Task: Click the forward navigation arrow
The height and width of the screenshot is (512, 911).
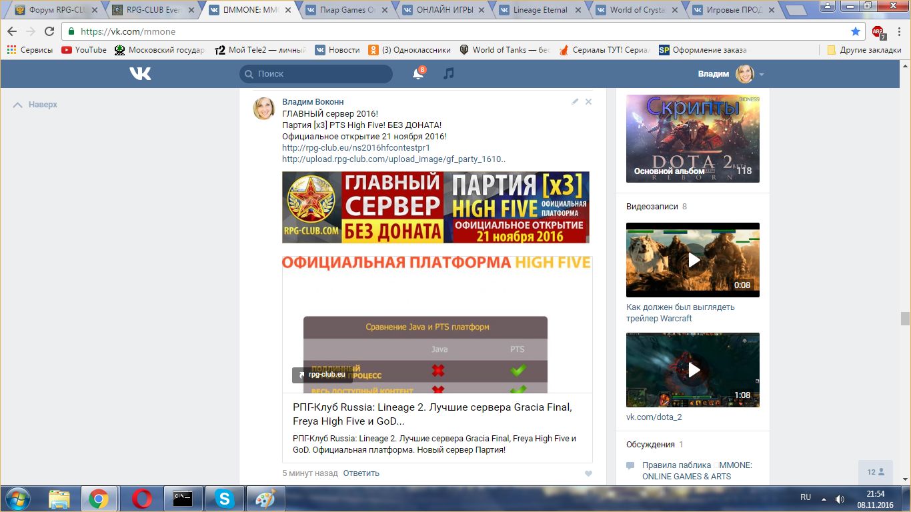Action: (31, 31)
